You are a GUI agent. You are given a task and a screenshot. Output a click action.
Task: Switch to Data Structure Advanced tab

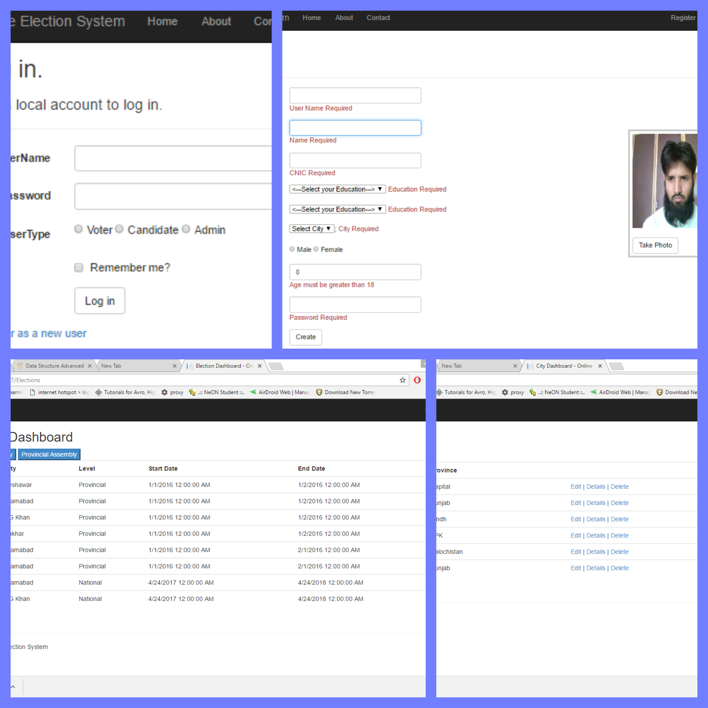point(54,366)
